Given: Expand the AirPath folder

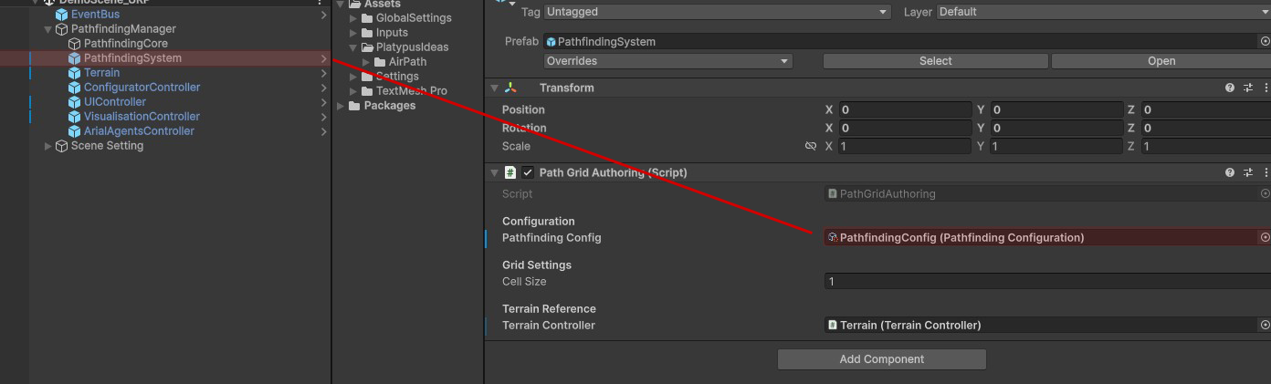Looking at the screenshot, I should pos(366,62).
